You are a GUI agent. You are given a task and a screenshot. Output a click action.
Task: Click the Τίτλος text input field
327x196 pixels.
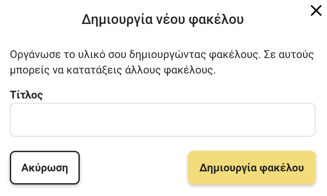tap(163, 120)
